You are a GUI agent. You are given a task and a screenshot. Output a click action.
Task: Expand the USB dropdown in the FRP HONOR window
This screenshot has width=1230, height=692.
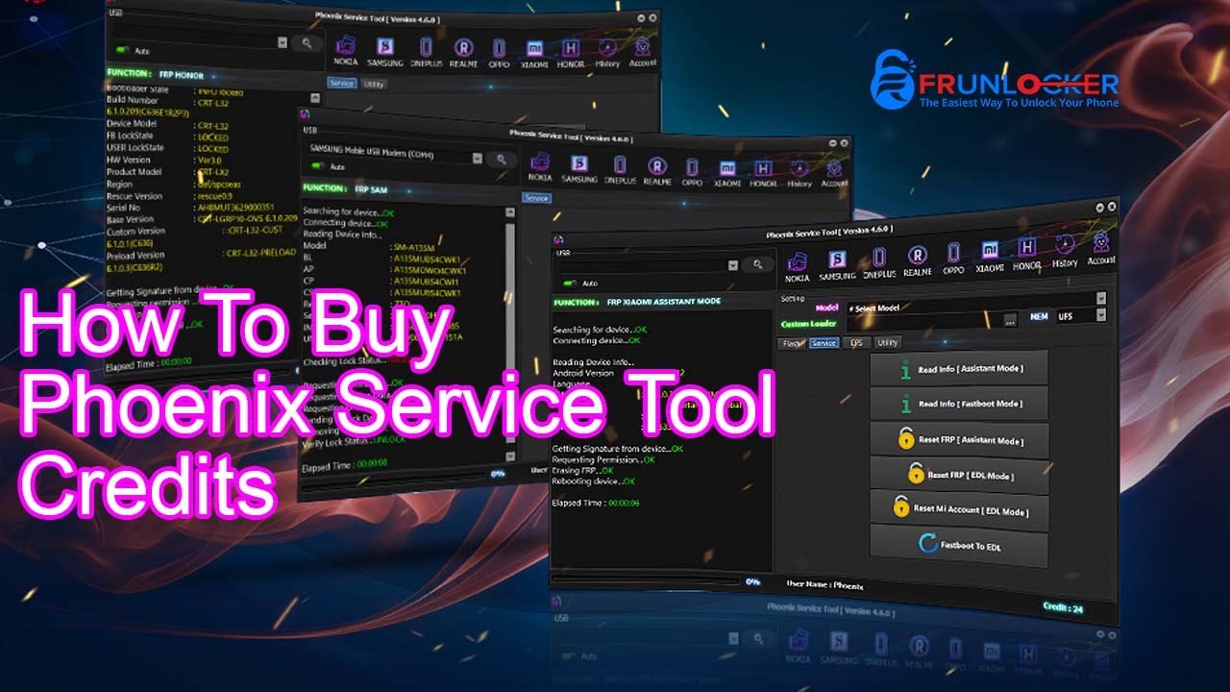point(283,42)
